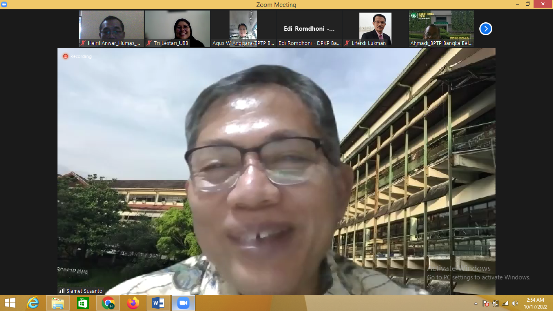
Task: Click the "Zoom Meeting" window title
Action: pyautogui.click(x=276, y=5)
